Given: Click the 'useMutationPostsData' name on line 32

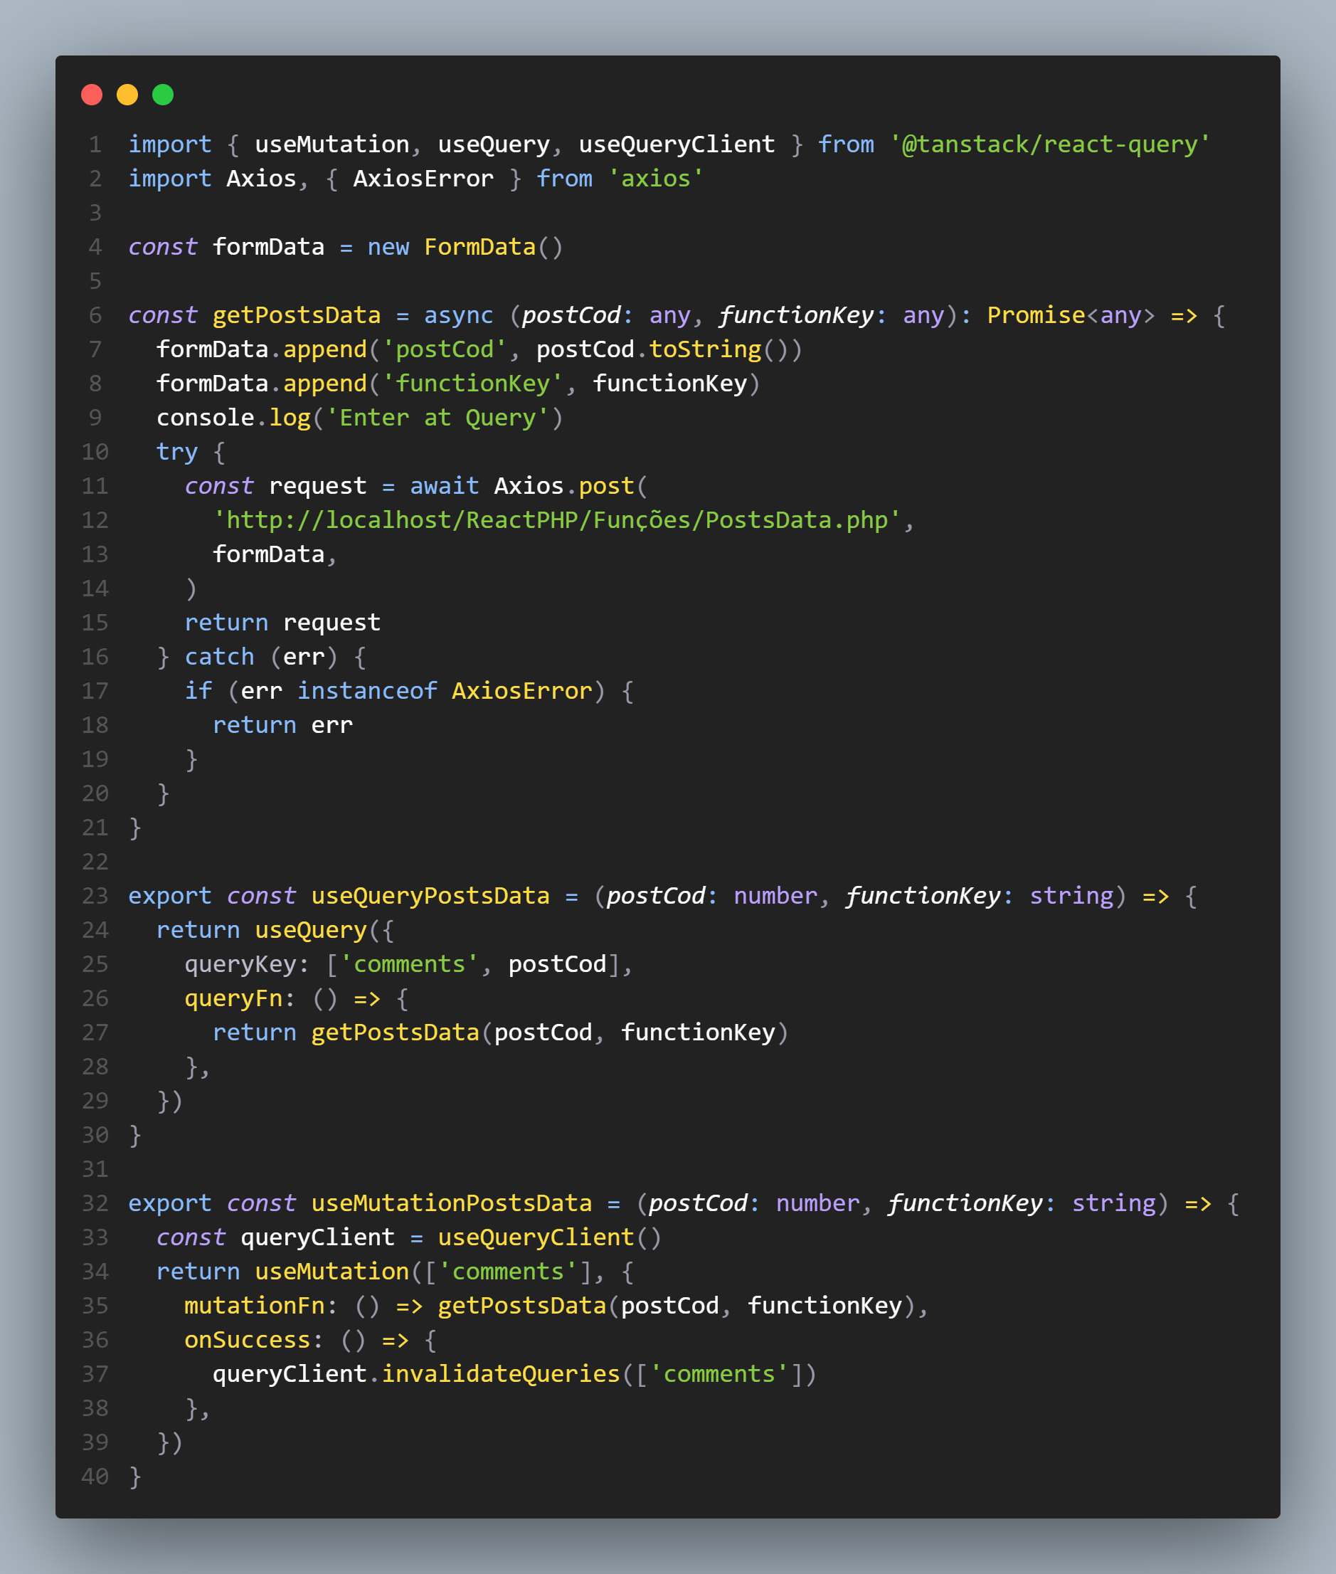Looking at the screenshot, I should 452,1203.
